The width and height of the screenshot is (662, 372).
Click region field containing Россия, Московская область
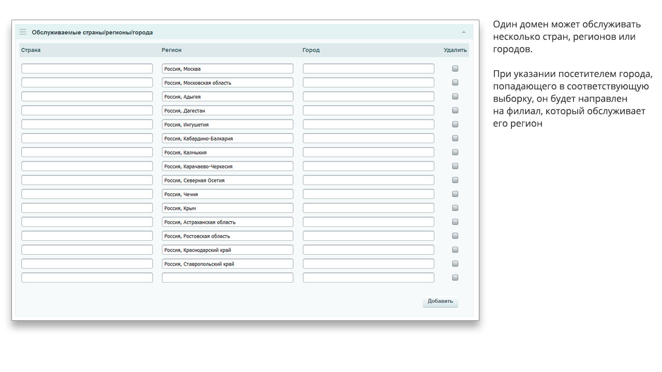coord(228,83)
